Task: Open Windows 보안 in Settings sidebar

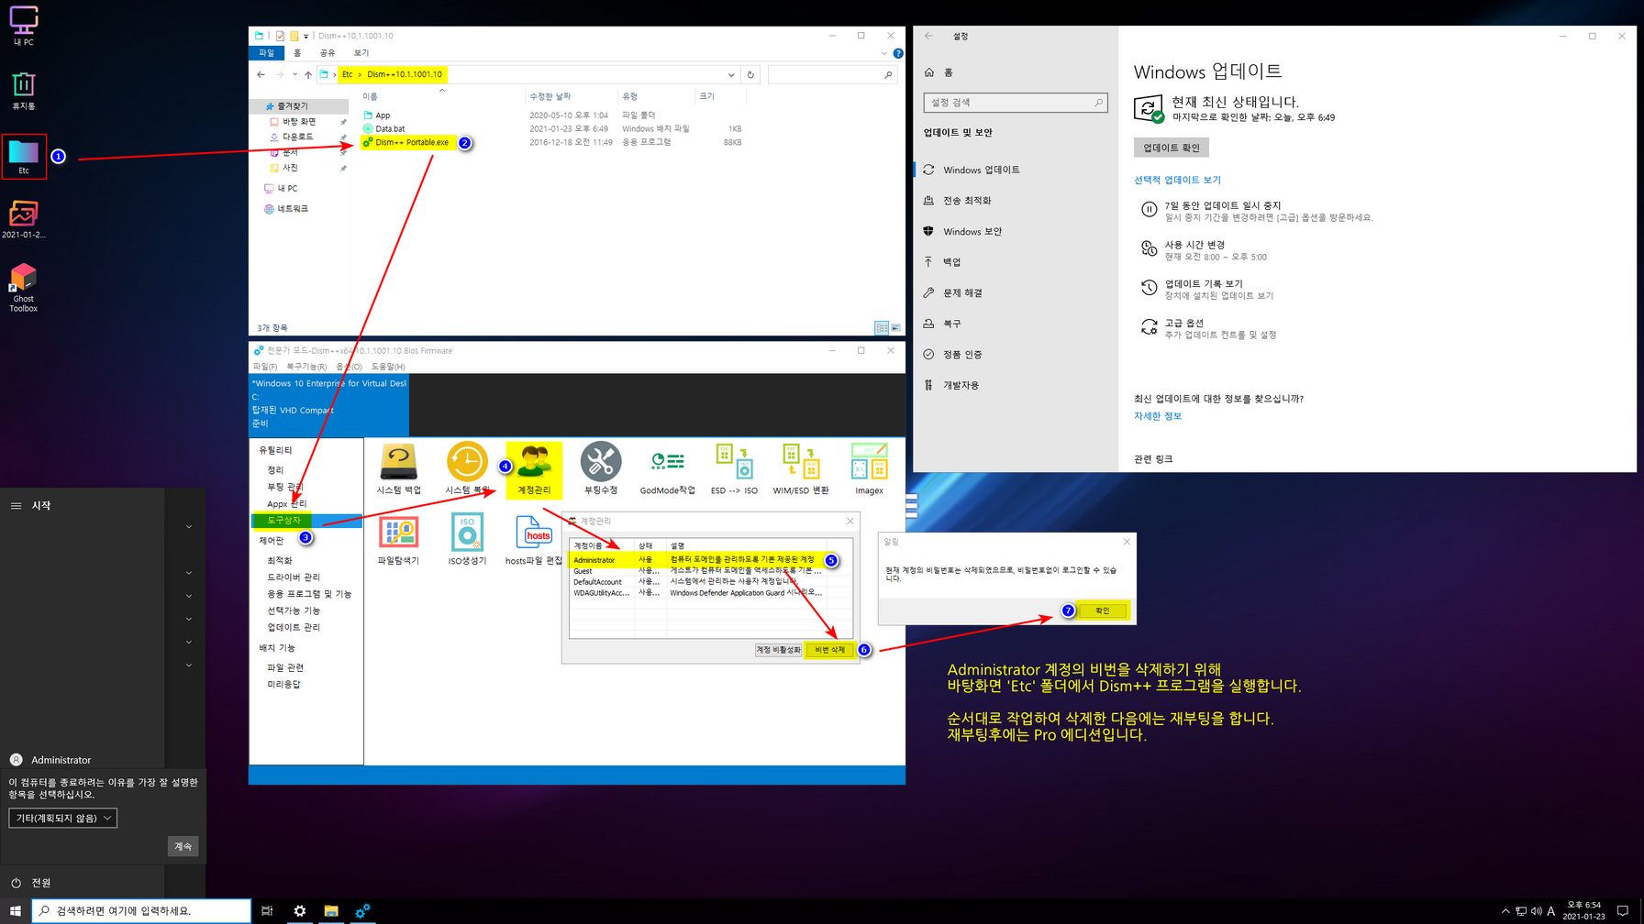Action: [x=972, y=232]
